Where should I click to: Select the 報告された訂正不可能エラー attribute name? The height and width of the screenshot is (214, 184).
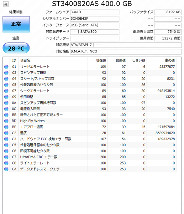[41, 115]
